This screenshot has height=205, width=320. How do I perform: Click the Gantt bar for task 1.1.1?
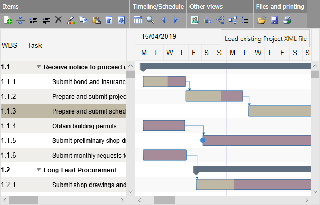tap(164, 81)
